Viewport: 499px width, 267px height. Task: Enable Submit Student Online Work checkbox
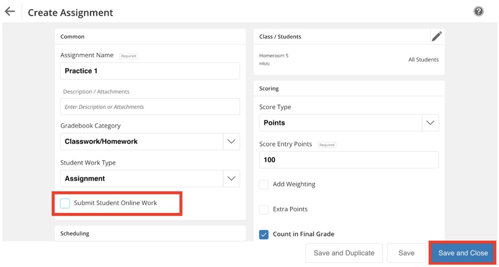(65, 203)
